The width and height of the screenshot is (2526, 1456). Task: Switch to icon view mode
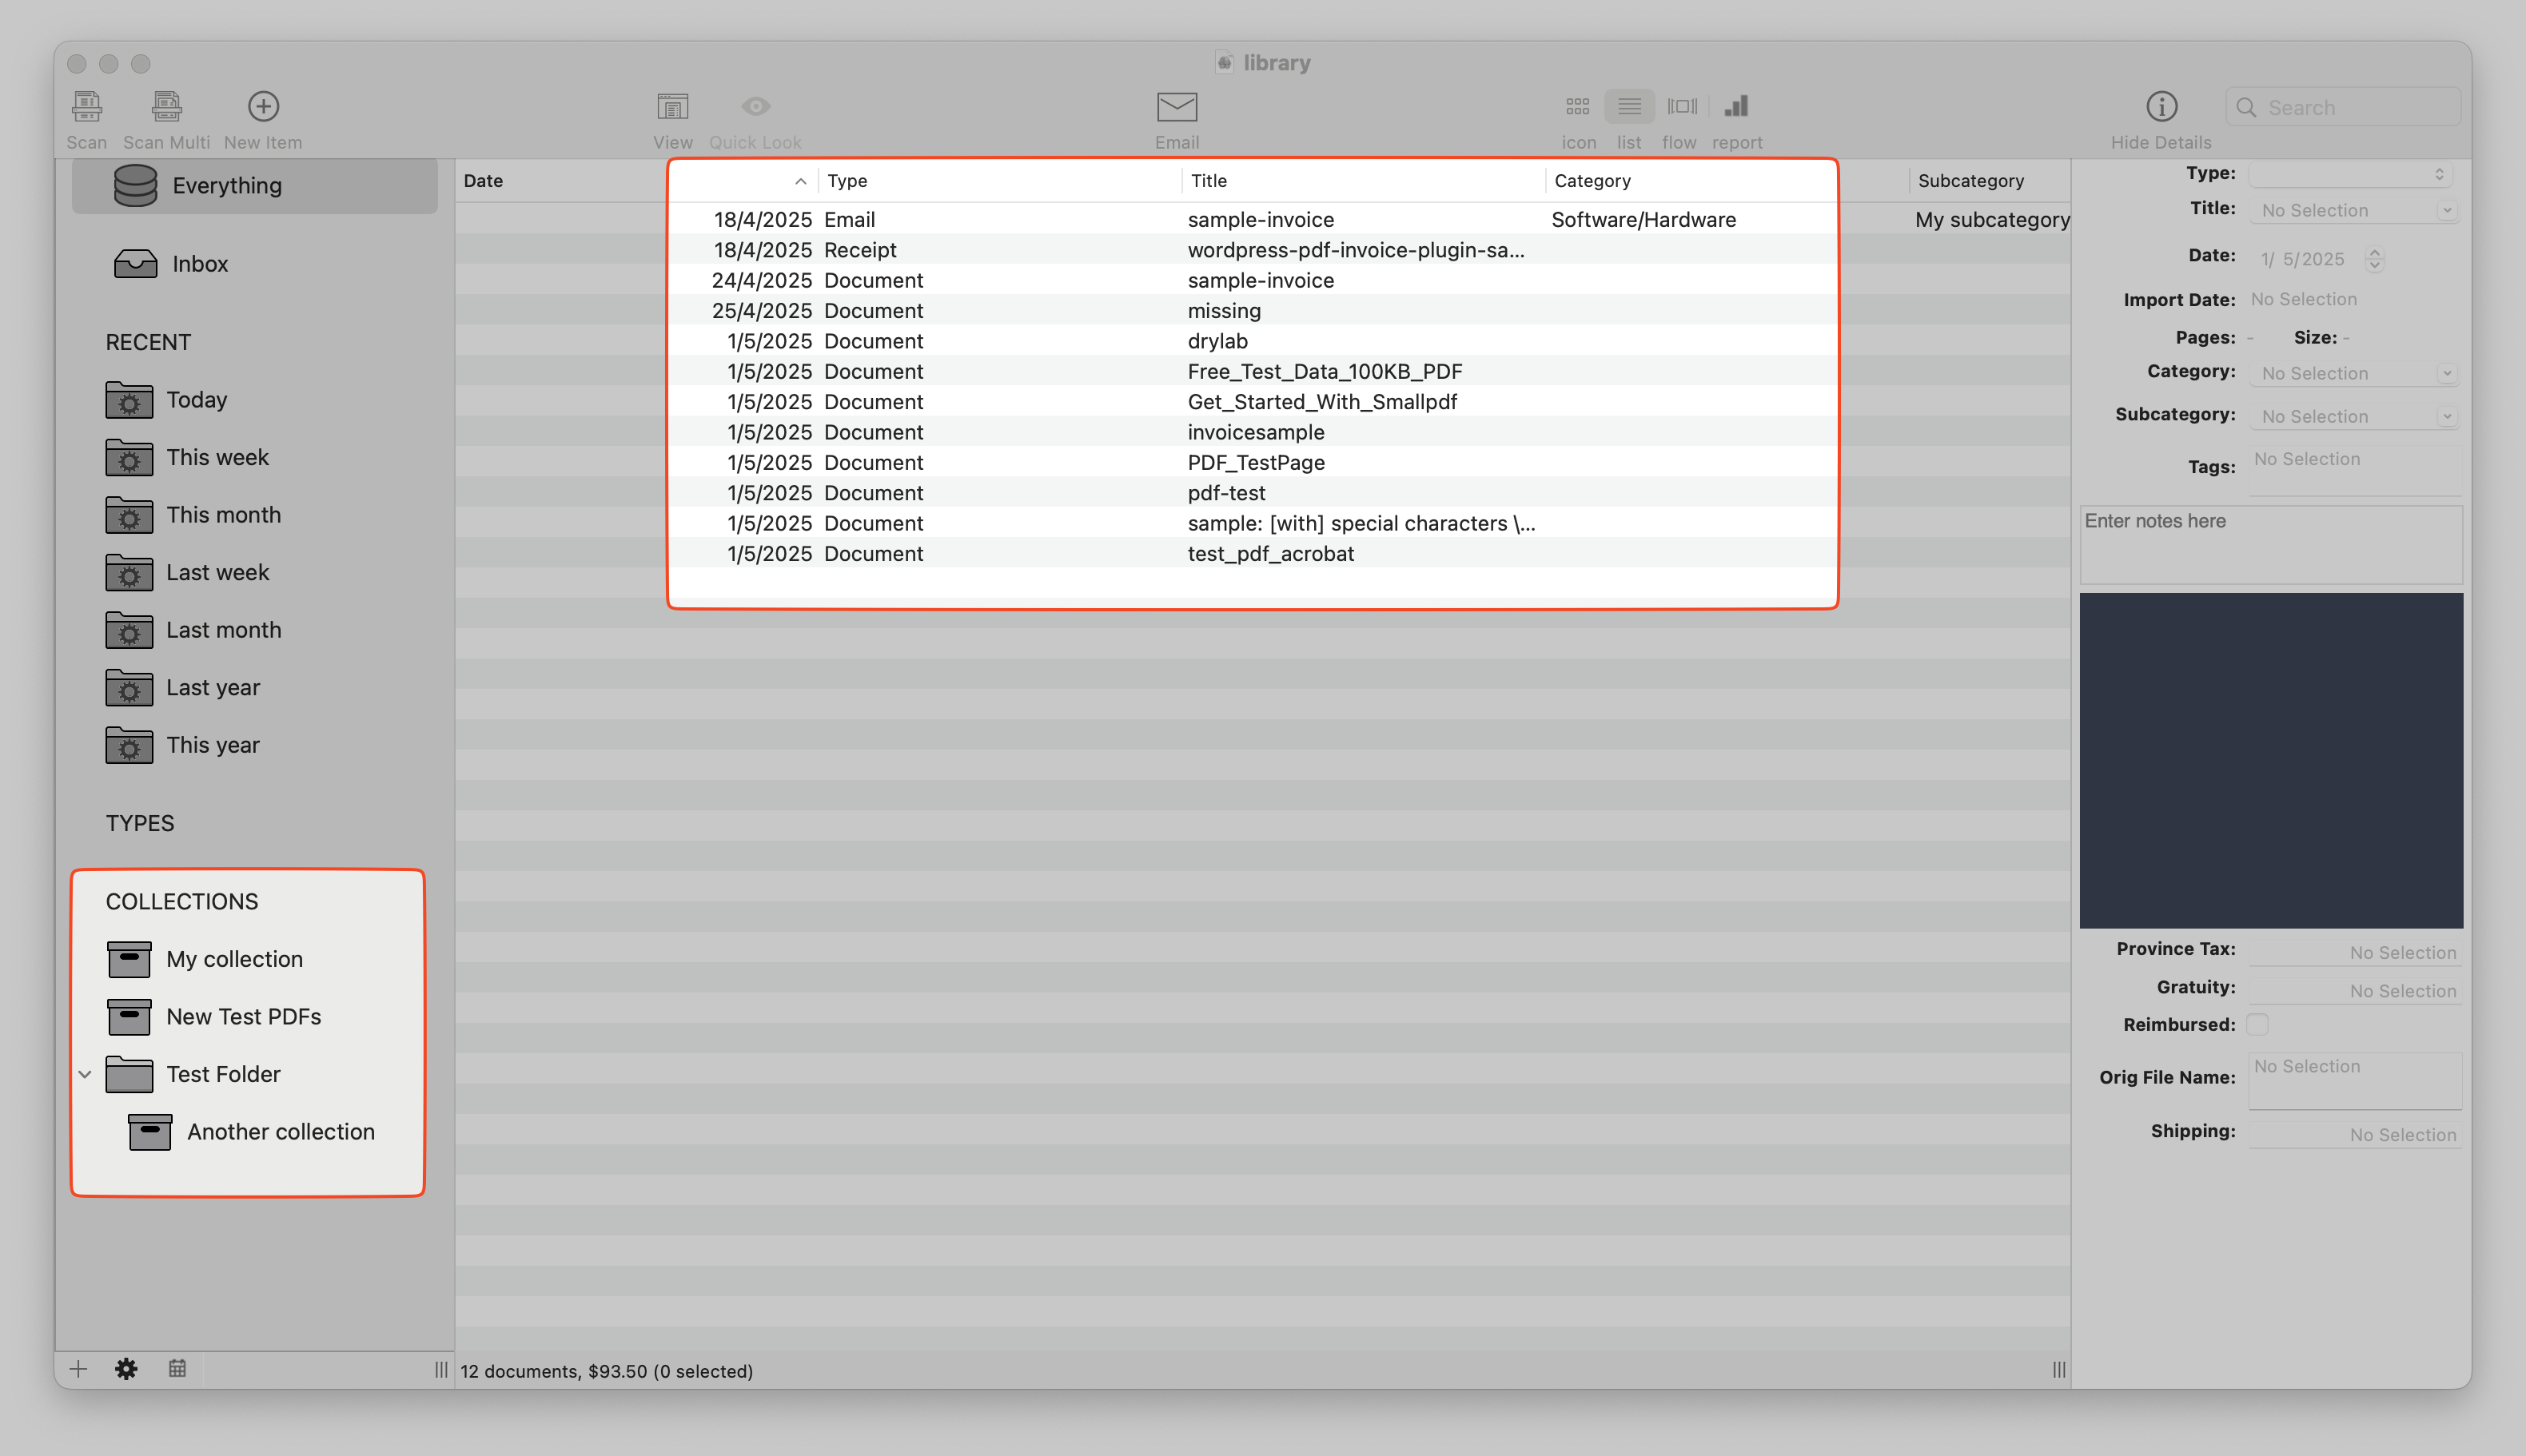pos(1578,106)
